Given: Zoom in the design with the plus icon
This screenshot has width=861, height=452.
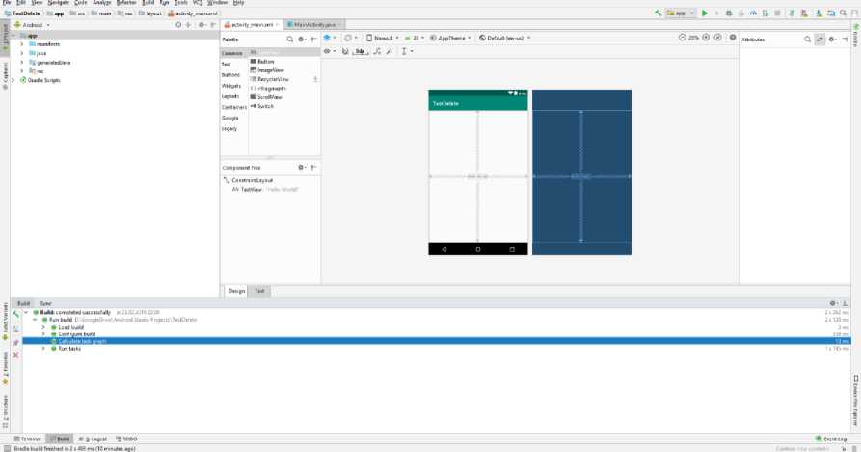Looking at the screenshot, I should [x=706, y=38].
